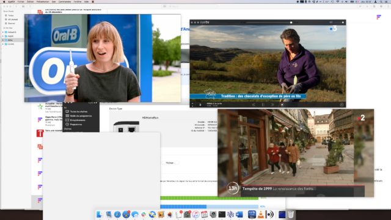Click the news reader refresh toolbar button

click(30, 6)
